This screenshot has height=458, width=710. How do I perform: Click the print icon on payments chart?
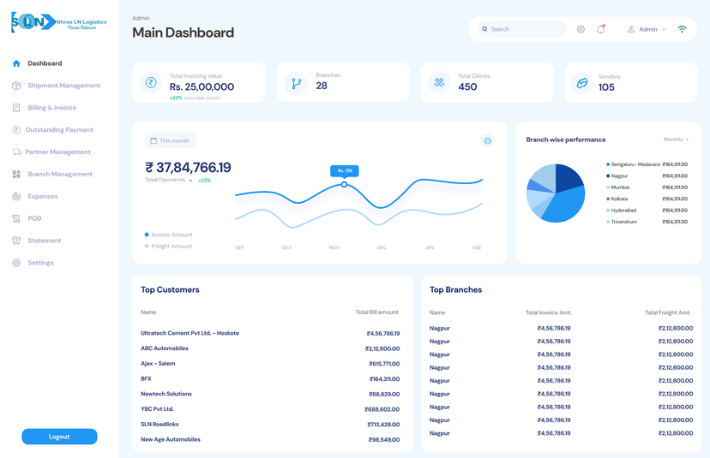tap(487, 140)
